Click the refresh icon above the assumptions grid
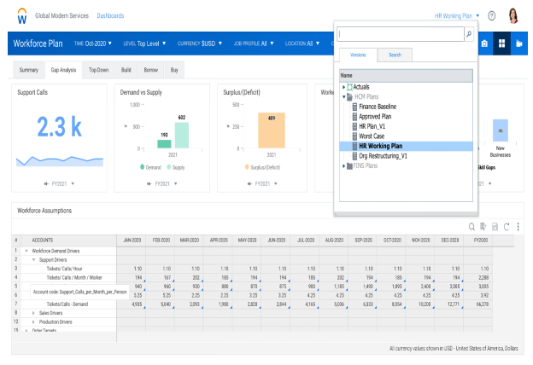Screen dimensions: 533x365 [507, 227]
